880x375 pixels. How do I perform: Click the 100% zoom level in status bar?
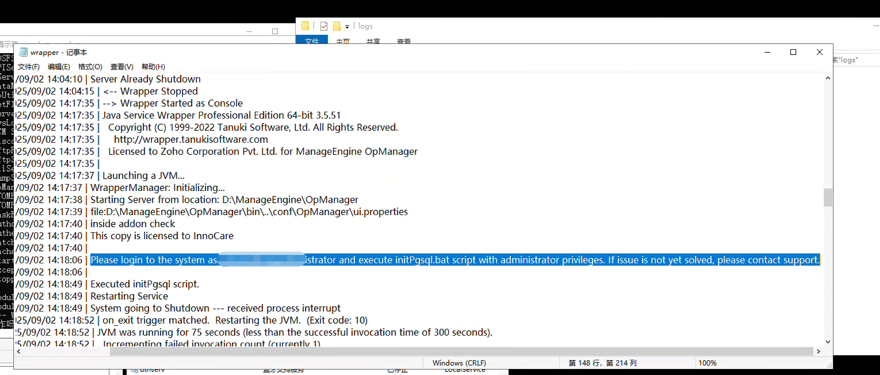coord(707,363)
